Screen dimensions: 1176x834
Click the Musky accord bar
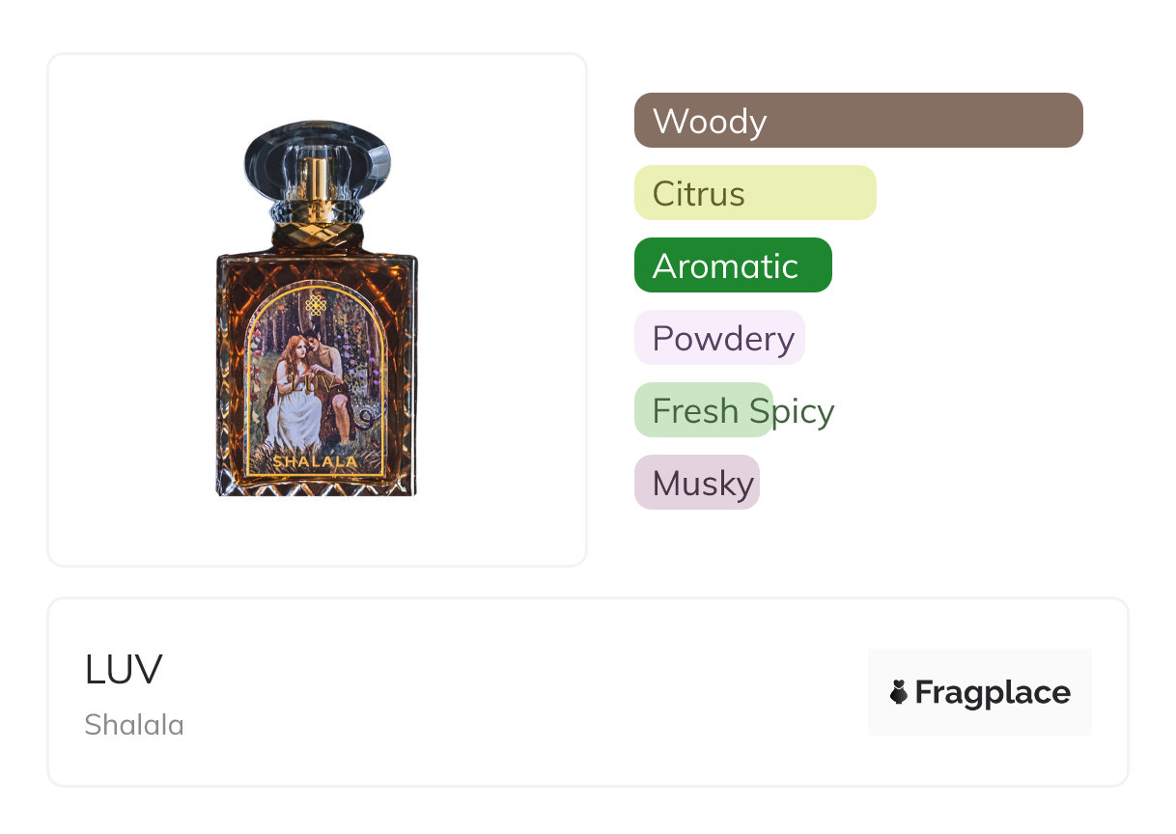click(696, 483)
